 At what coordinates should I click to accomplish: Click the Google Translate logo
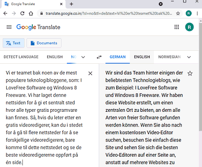tap(38, 27)
